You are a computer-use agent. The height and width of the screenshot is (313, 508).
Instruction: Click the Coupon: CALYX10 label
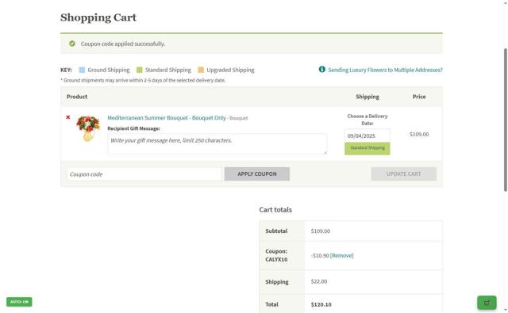tap(276, 255)
